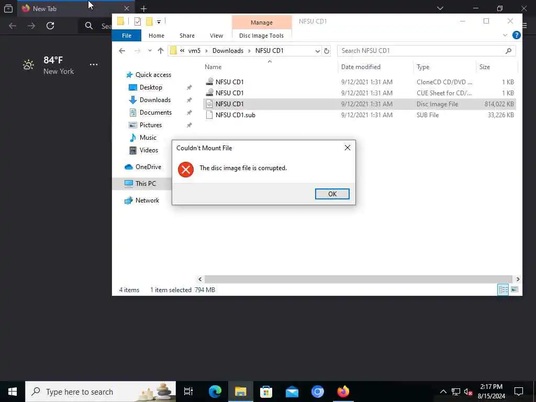The height and width of the screenshot is (402, 536).
Task: Launch Microsoft Edge from taskbar
Action: point(215,392)
